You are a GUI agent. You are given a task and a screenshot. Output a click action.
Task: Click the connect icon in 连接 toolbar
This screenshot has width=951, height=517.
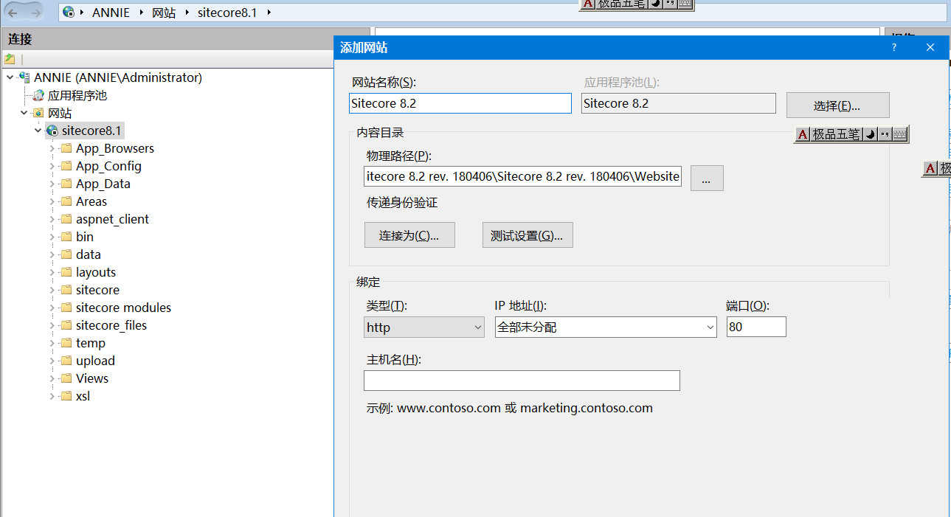(x=10, y=59)
